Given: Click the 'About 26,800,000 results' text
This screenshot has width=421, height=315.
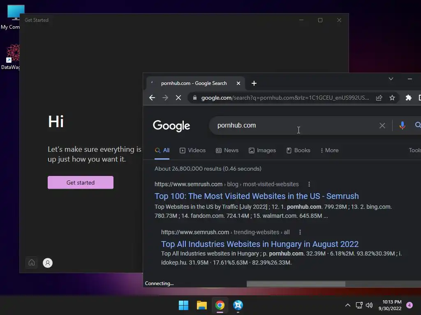Looking at the screenshot, I should [x=208, y=169].
